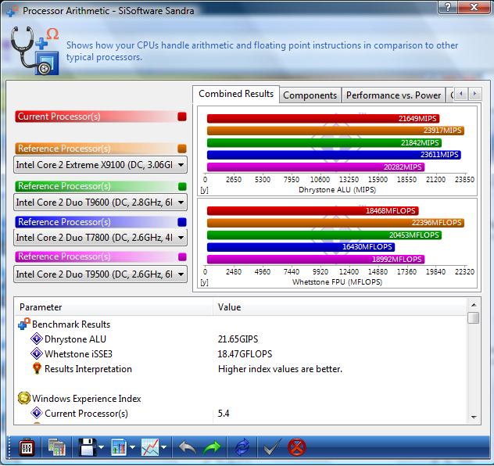The height and width of the screenshot is (466, 494).
Task: Click the Parameter column header
Action: tap(113, 307)
